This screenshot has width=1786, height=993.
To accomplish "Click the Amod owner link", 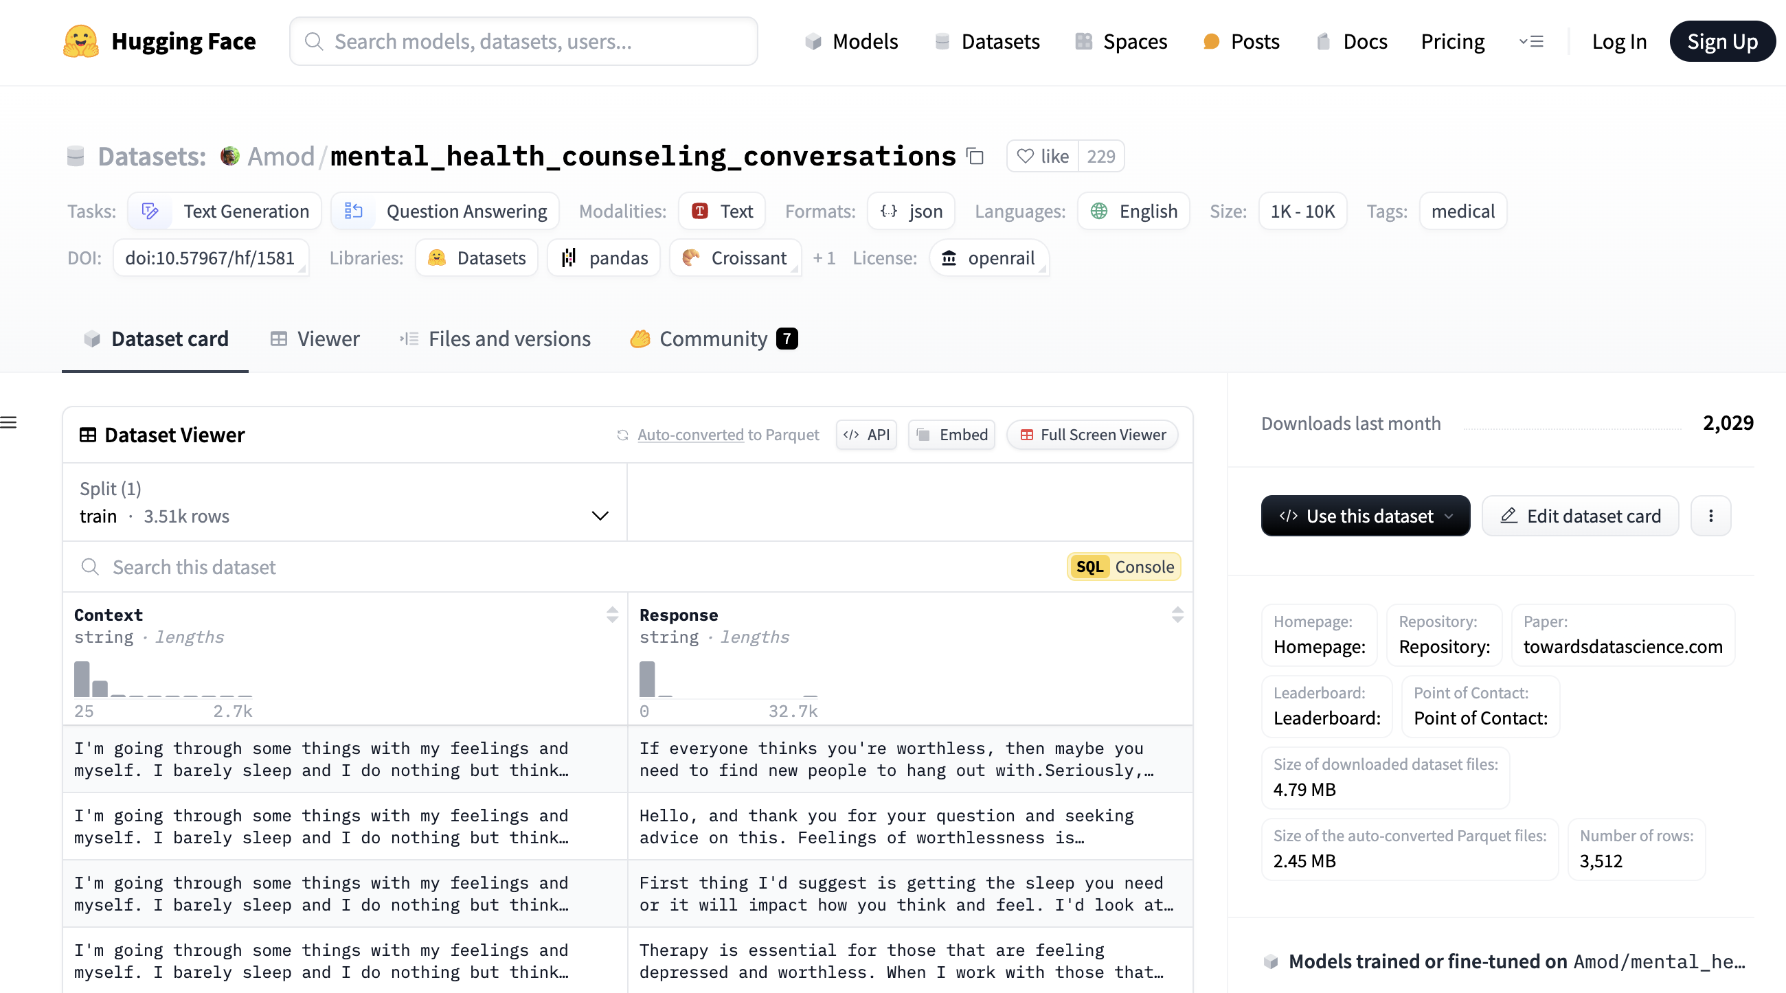I will coord(282,156).
